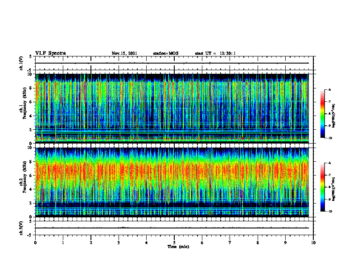Click time axis tick label "2"
The height and width of the screenshot is (272, 353).
pos(91,243)
